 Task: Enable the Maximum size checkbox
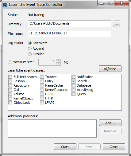click(x=10, y=62)
